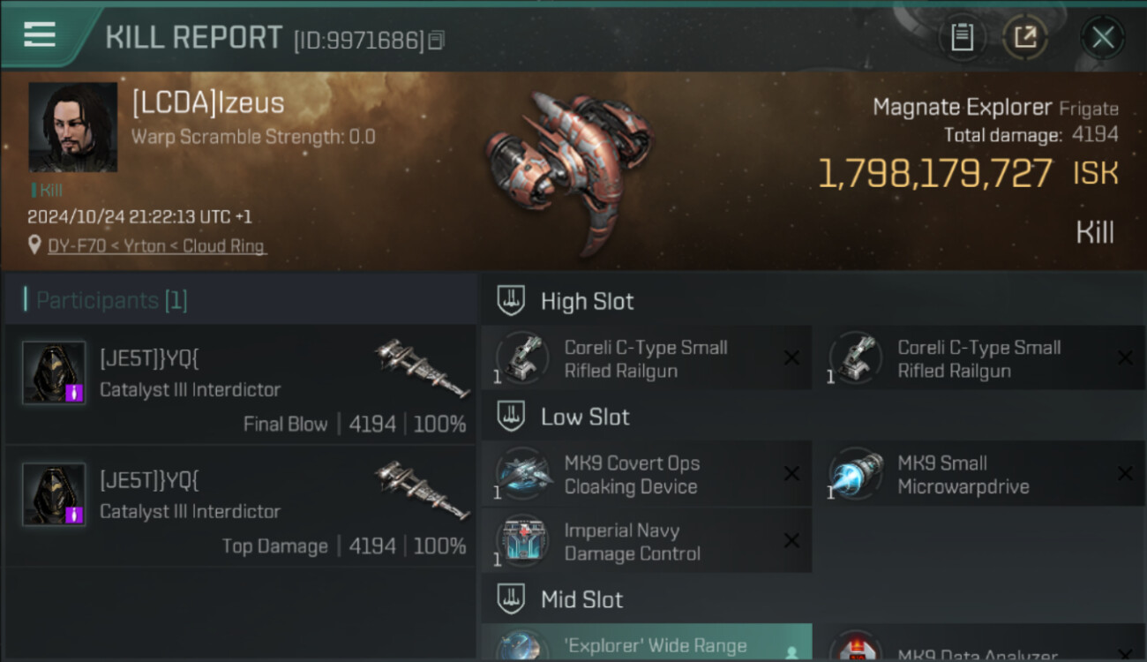Select MK9 Covert Ops Cloaking Device item

647,474
